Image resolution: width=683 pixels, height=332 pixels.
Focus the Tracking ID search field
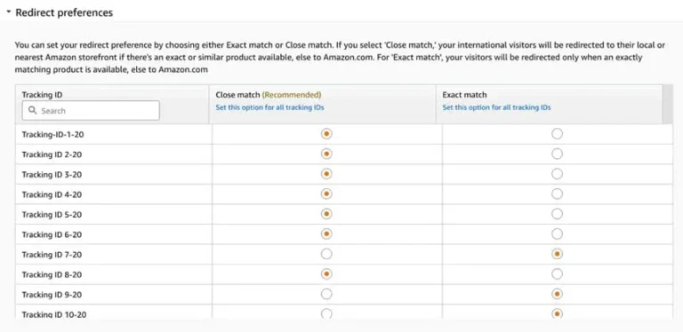pyautogui.click(x=91, y=110)
